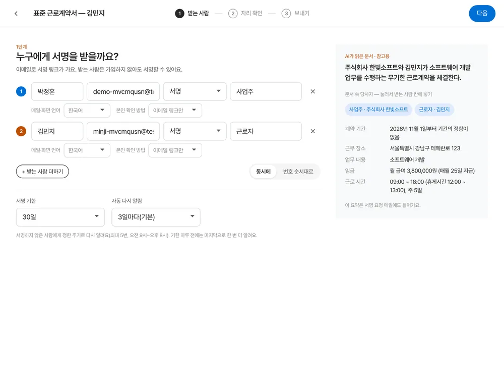The image size is (504, 381).
Task: Open 서명 role dropdown for 박정훈
Action: click(x=195, y=91)
